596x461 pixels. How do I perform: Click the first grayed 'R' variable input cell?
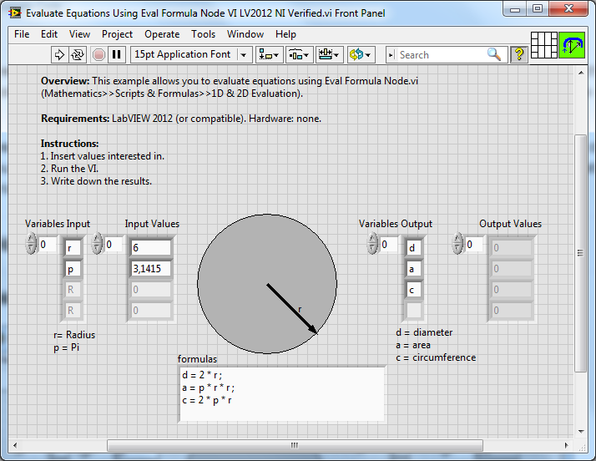73,290
